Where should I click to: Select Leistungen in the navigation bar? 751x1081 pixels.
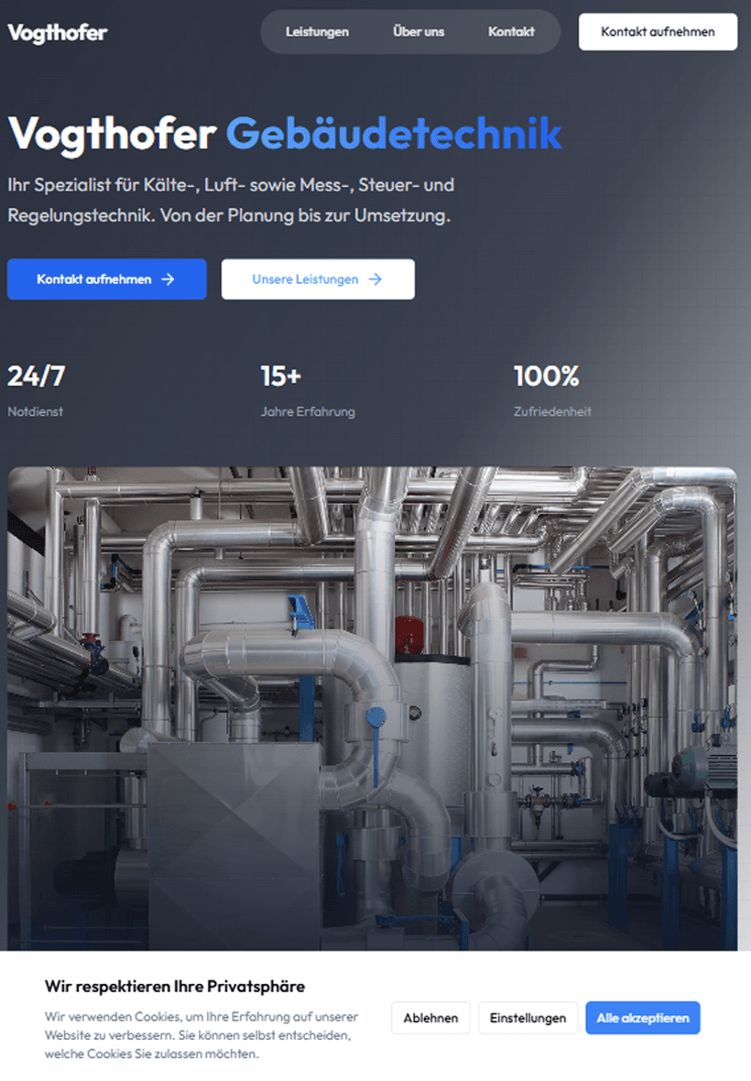click(317, 31)
